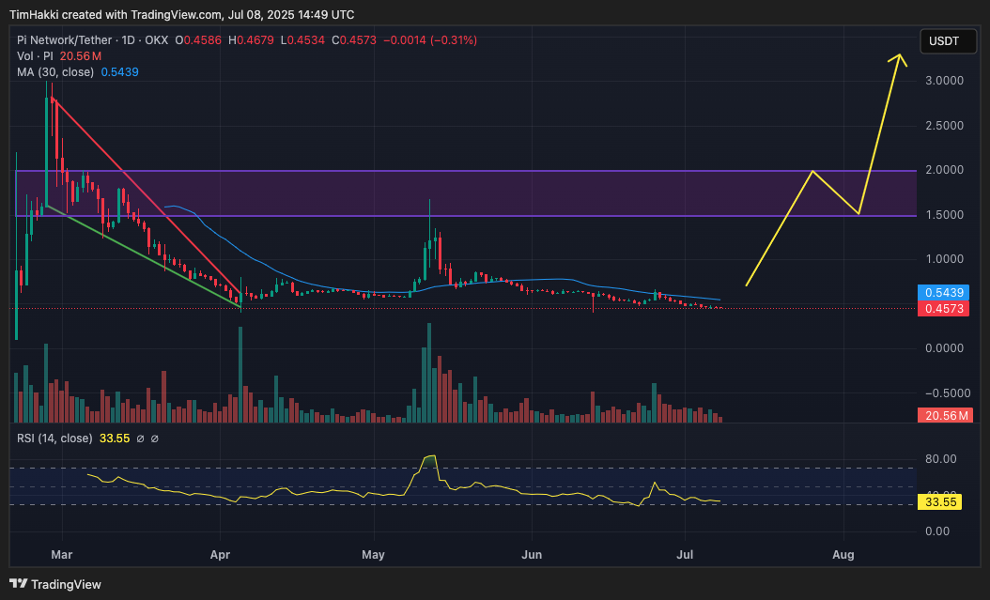990x600 pixels.
Task: Click the Vol · PI volume legend
Action: pyautogui.click(x=36, y=56)
